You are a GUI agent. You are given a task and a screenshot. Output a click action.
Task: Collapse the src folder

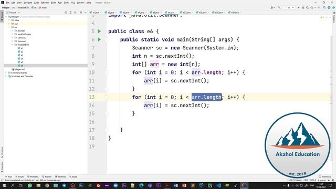click(9, 27)
